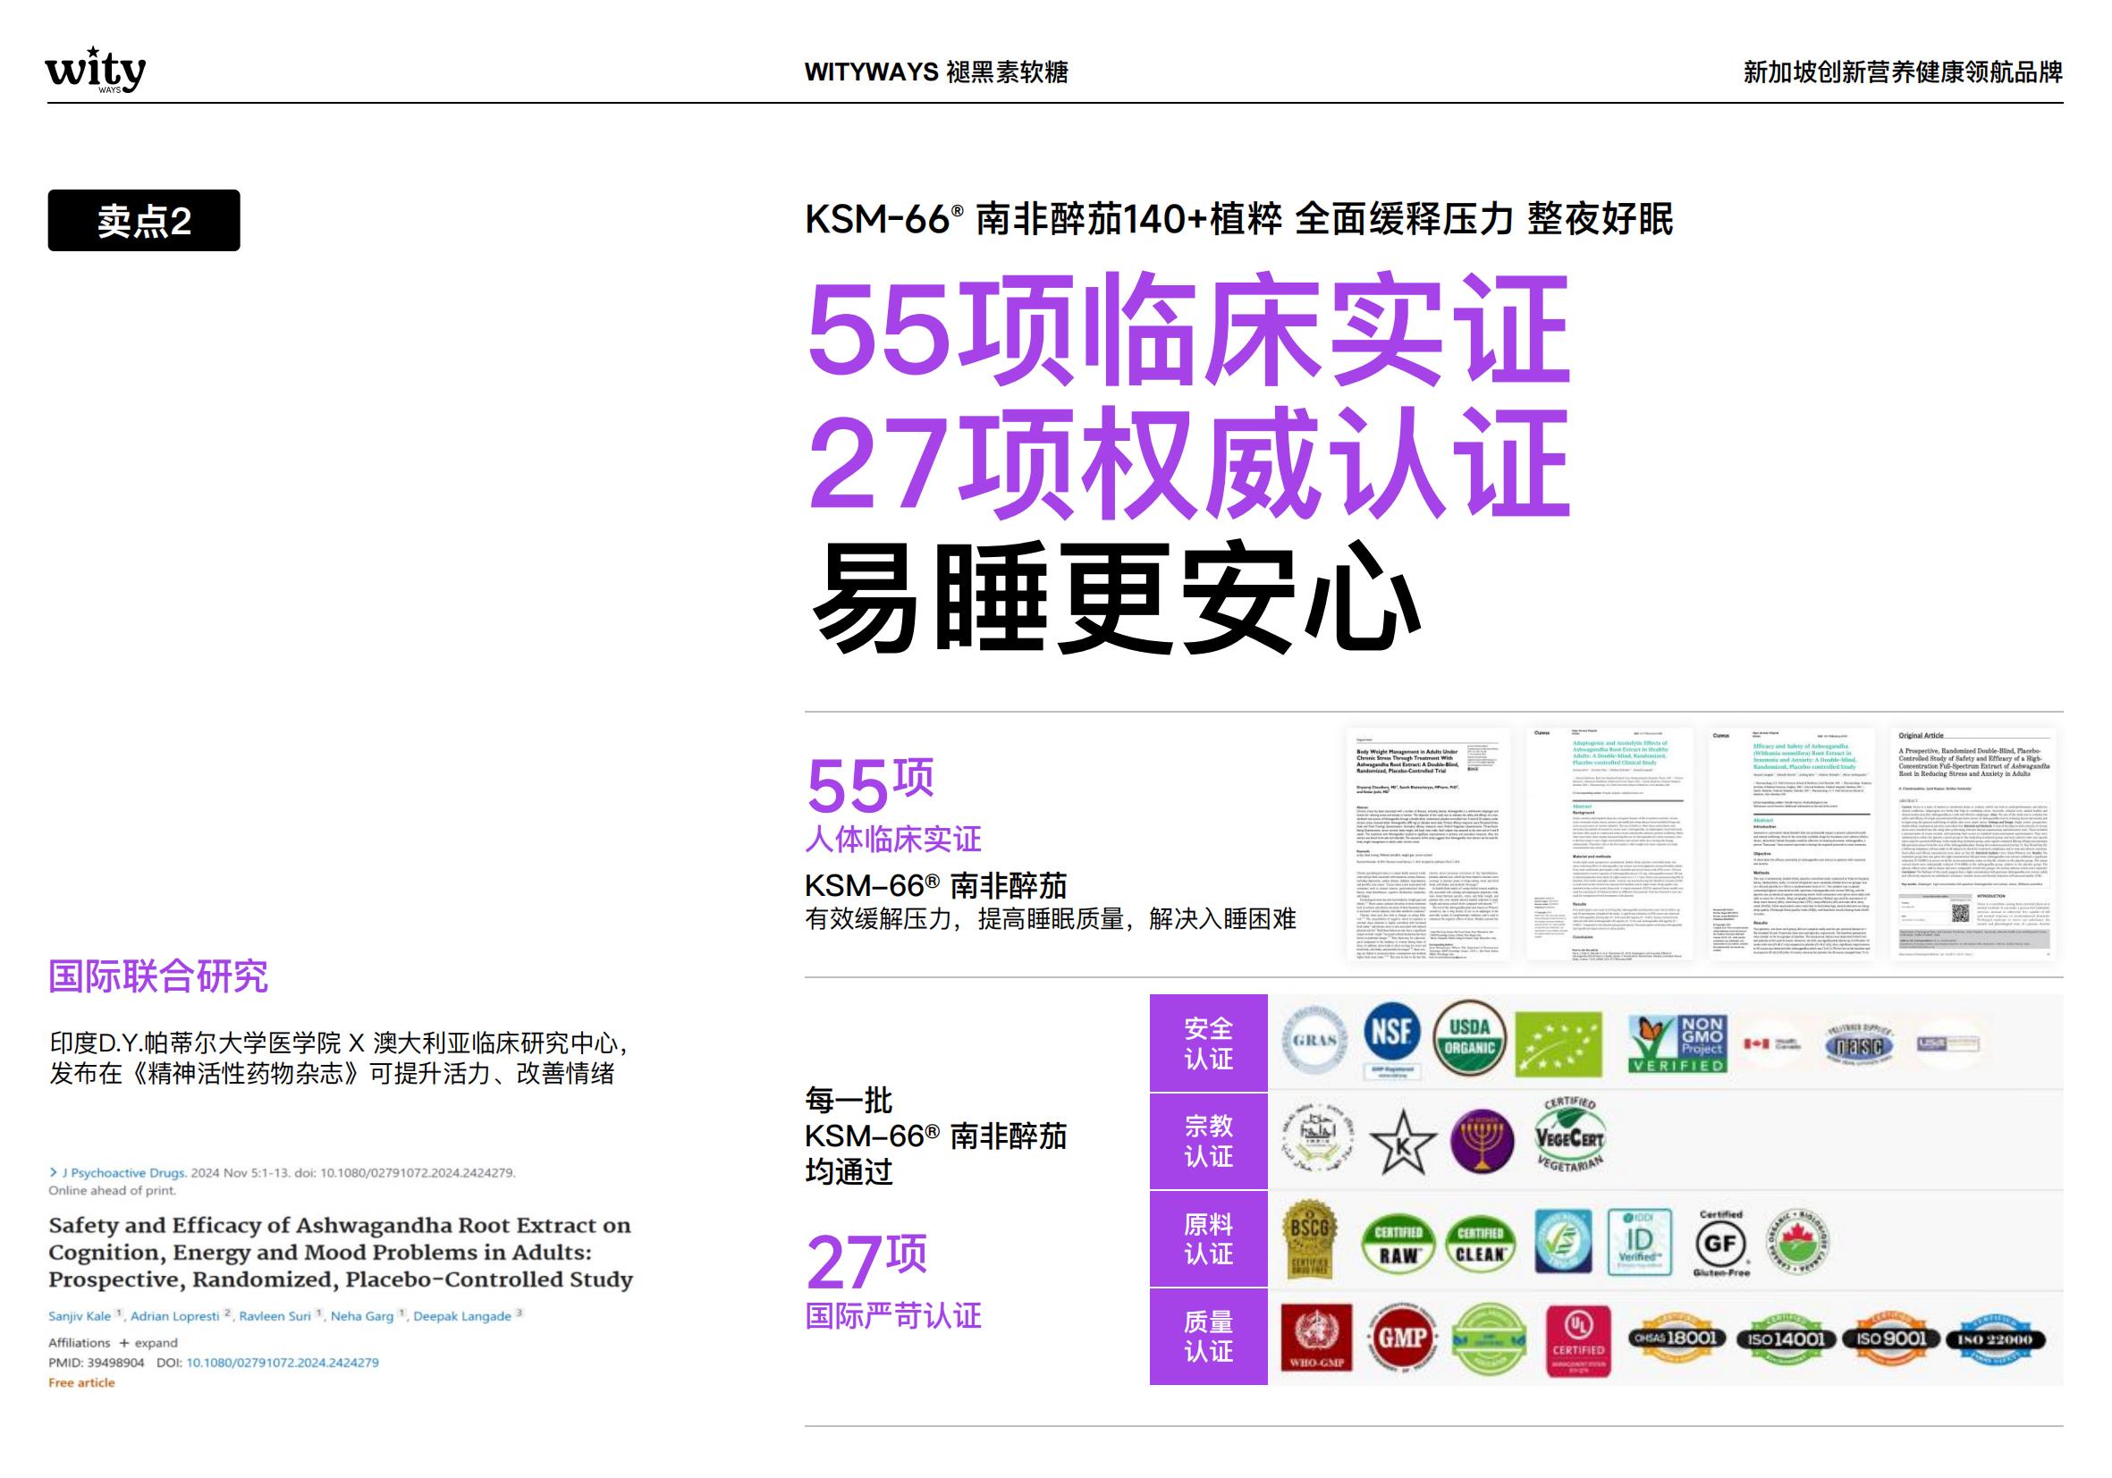Expand the Affiliations section

pyautogui.click(x=148, y=1343)
